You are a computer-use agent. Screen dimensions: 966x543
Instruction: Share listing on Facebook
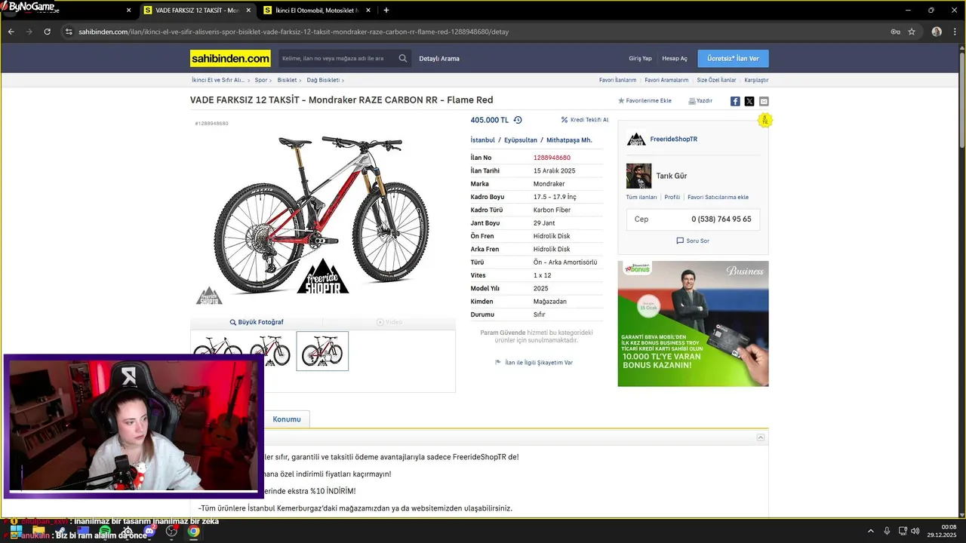(735, 101)
